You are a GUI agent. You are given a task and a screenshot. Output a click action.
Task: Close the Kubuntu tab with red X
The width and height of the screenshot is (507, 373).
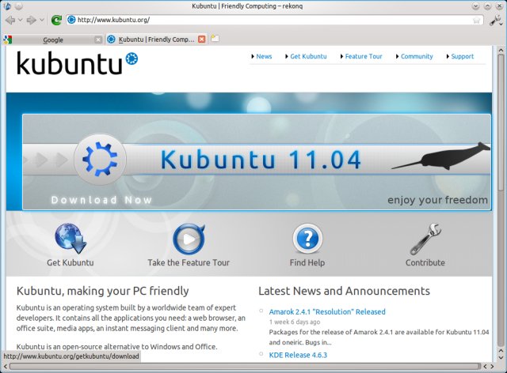point(202,40)
